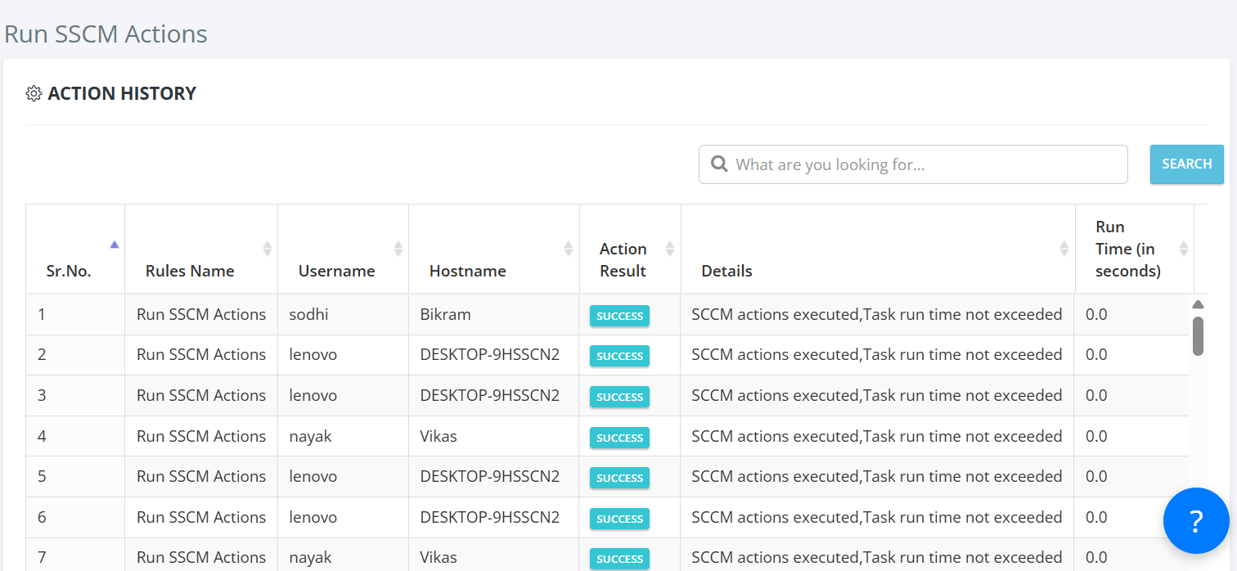
Task: Select username 'nayak' in row 7
Action: [310, 557]
